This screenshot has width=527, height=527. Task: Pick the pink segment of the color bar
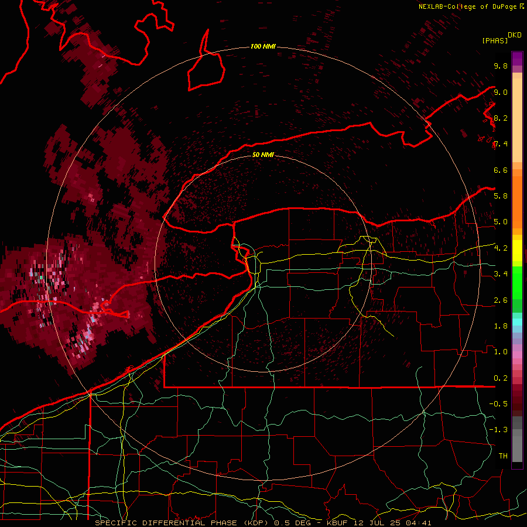(x=517, y=355)
